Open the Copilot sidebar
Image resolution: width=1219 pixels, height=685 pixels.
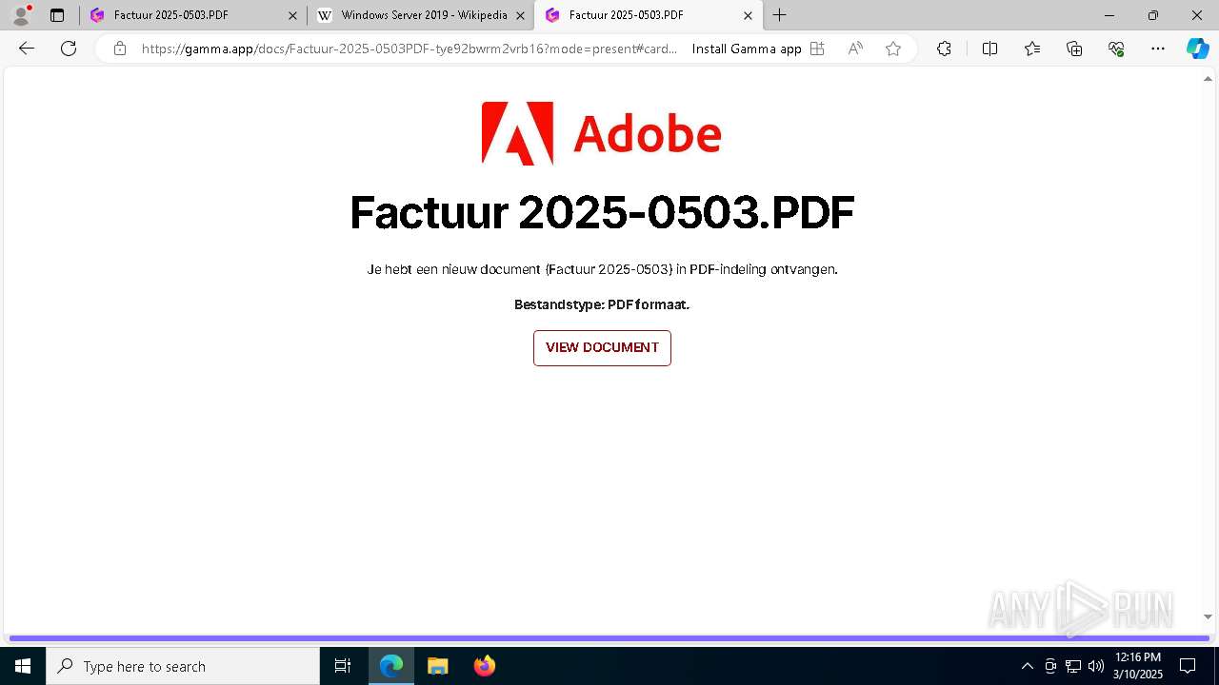click(1197, 49)
